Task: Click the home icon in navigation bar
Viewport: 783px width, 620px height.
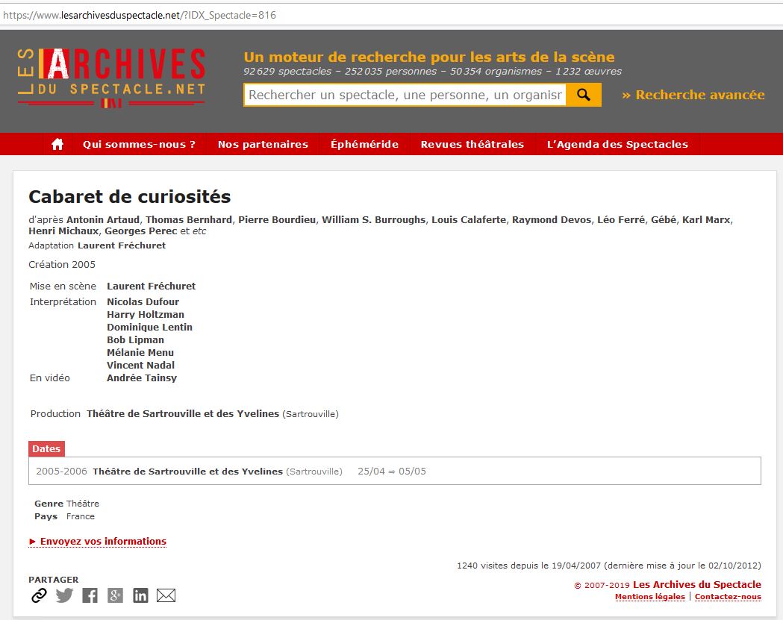Action: tap(57, 144)
